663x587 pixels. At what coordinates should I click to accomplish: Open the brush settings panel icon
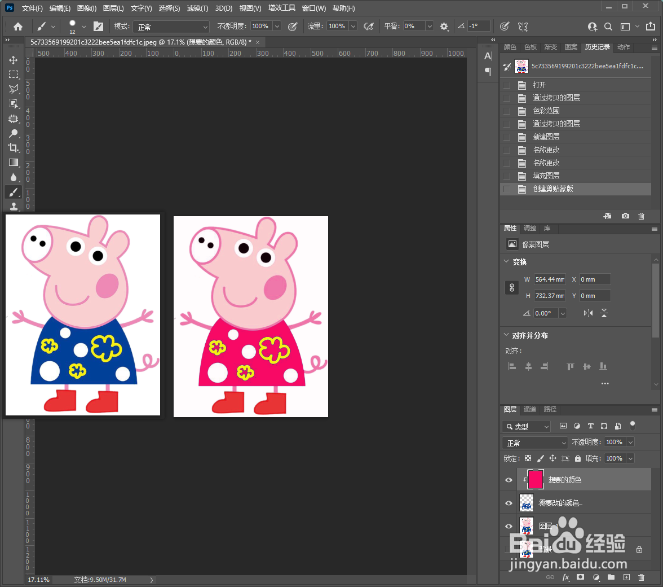point(98,27)
